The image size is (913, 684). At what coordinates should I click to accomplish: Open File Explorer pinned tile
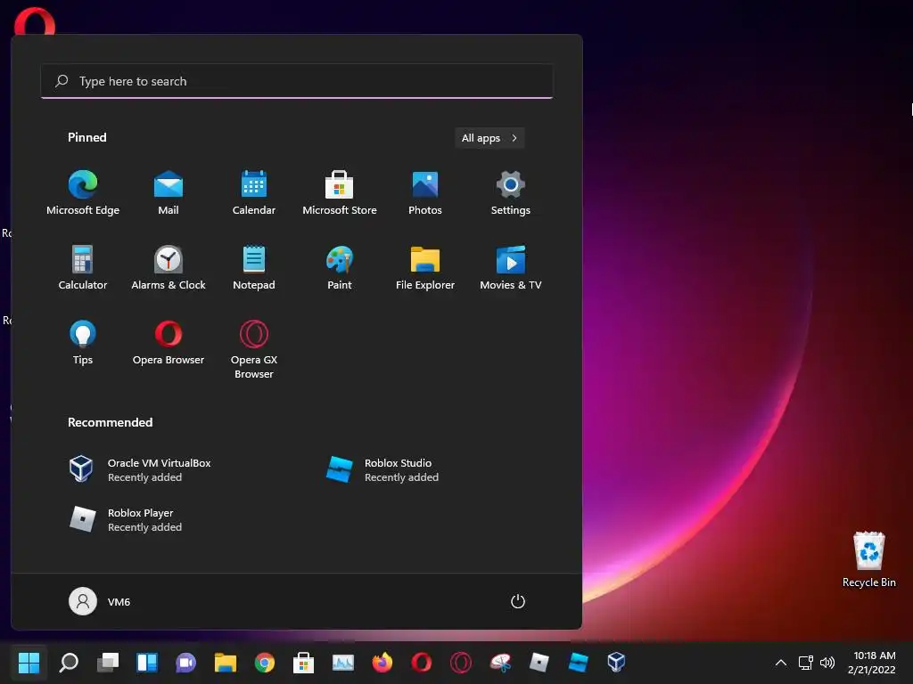coord(425,268)
